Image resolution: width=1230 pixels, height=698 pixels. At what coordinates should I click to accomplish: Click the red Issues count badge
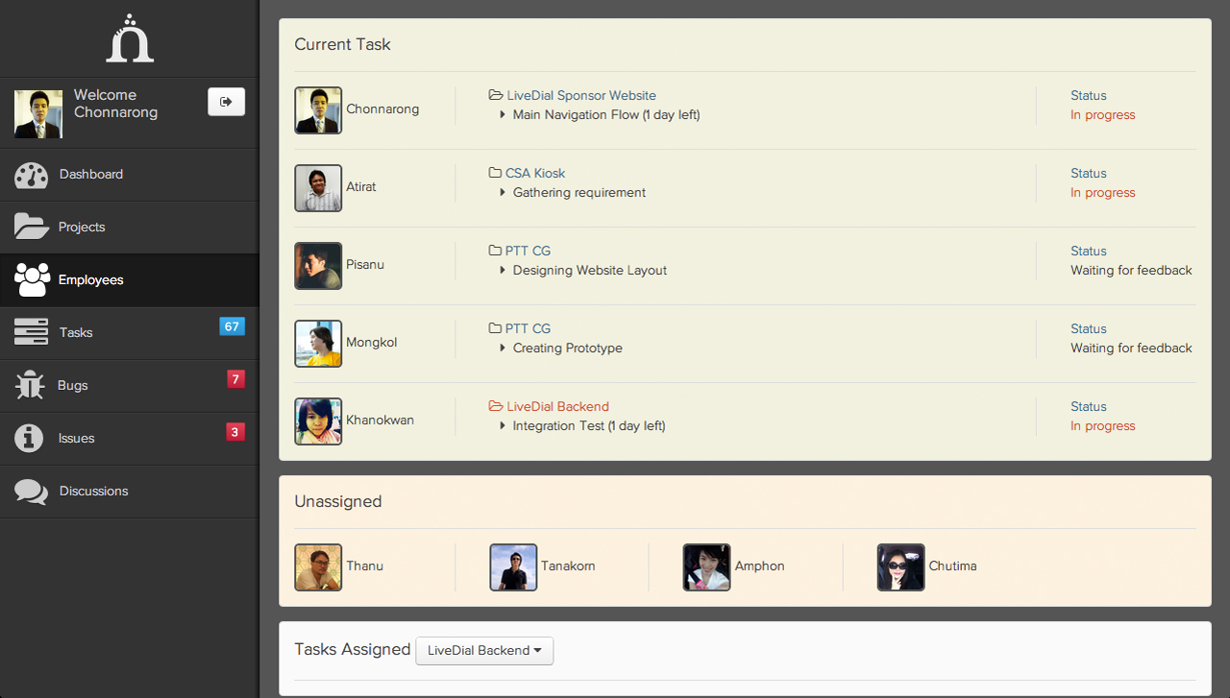pos(234,432)
